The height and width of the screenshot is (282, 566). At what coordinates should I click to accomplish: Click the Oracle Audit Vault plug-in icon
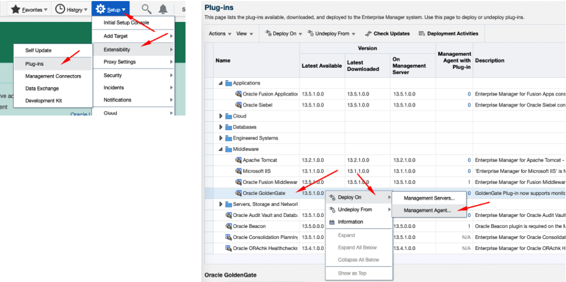(x=228, y=215)
